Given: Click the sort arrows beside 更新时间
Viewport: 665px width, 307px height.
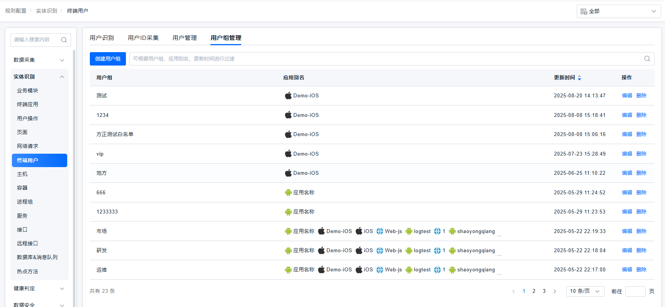Looking at the screenshot, I should 579,78.
